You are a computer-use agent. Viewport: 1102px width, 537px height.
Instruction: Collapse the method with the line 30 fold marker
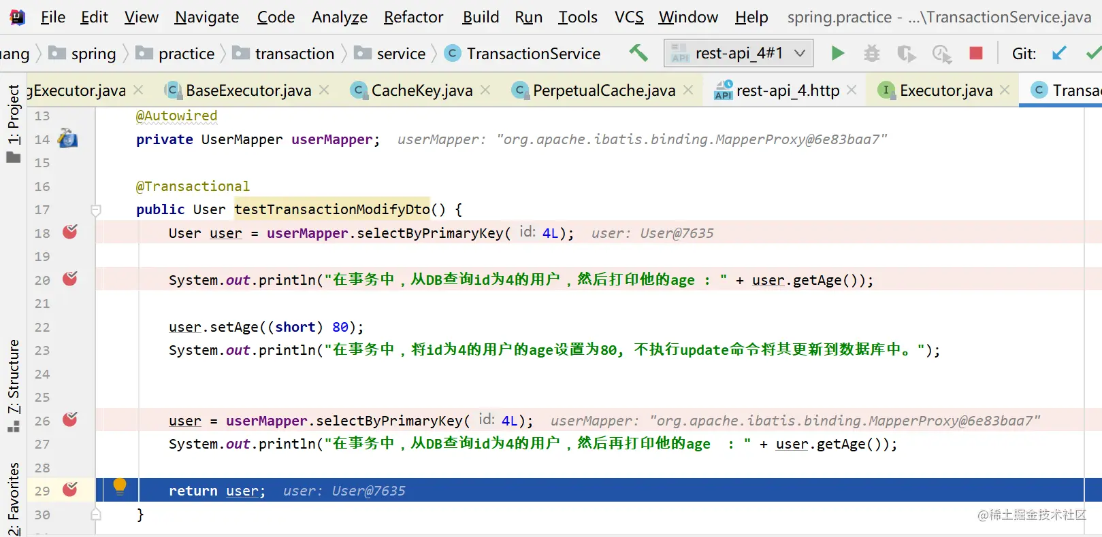coord(96,515)
